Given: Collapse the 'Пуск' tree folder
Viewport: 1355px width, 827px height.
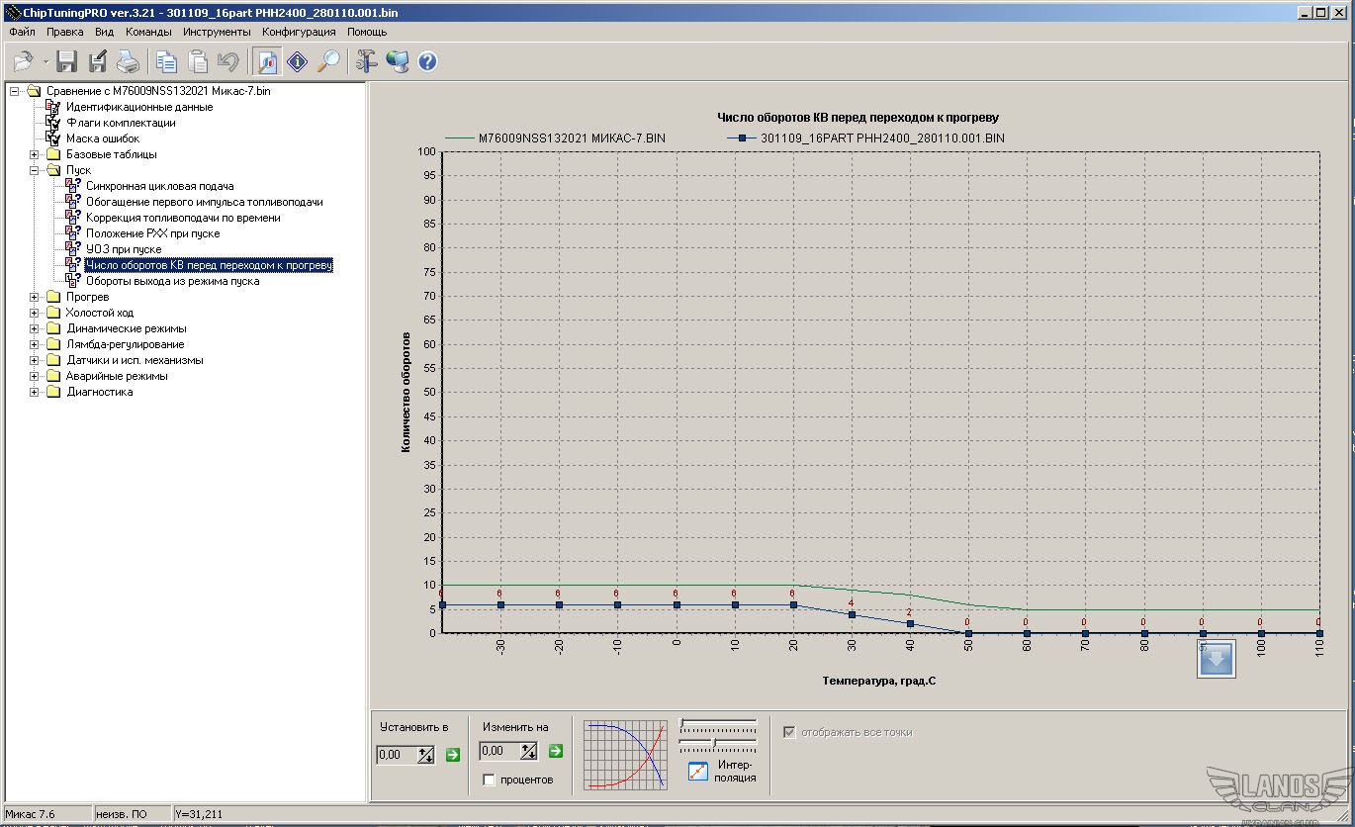Looking at the screenshot, I should coord(35,170).
